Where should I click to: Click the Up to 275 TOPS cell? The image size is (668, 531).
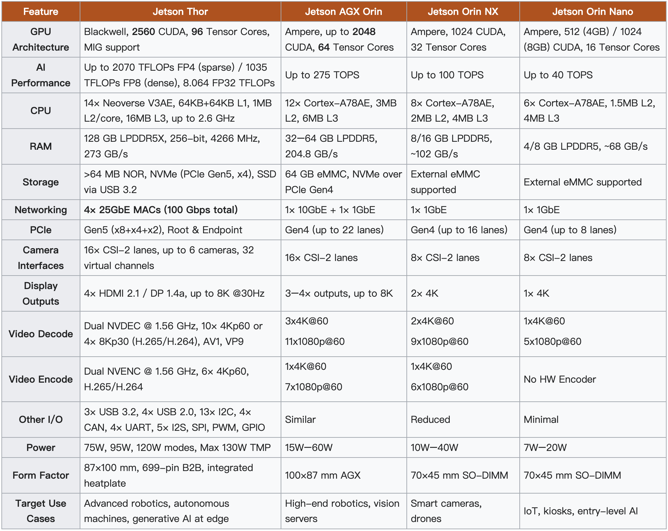(x=322, y=75)
